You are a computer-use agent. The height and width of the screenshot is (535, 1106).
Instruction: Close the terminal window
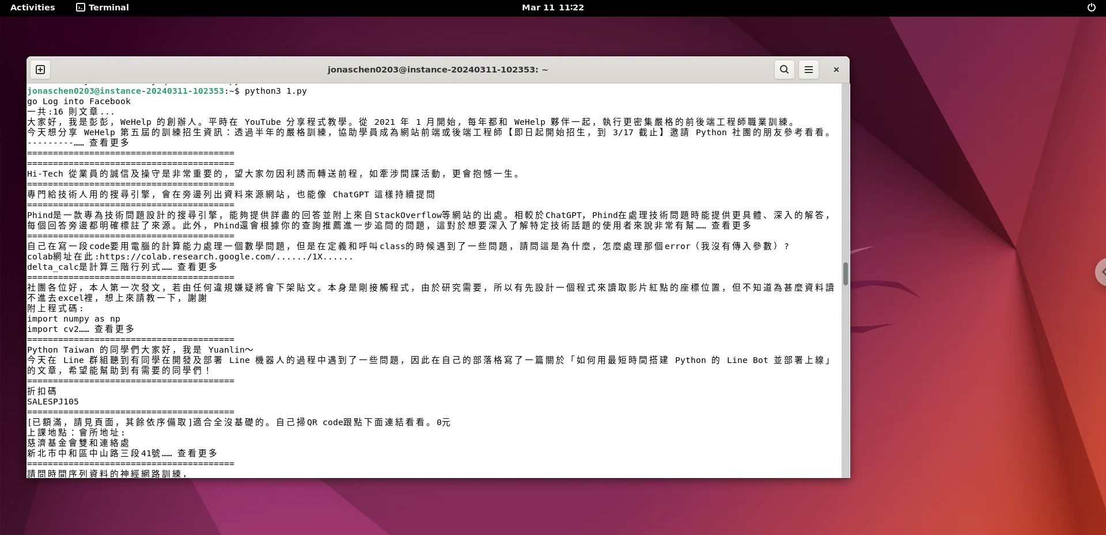[836, 70]
